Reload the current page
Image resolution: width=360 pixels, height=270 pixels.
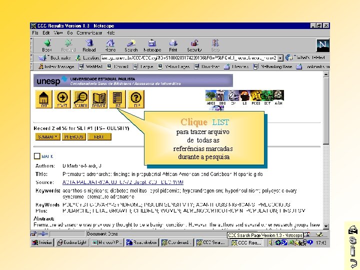pyautogui.click(x=89, y=45)
